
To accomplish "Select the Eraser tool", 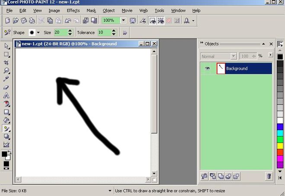I will 6,87.
